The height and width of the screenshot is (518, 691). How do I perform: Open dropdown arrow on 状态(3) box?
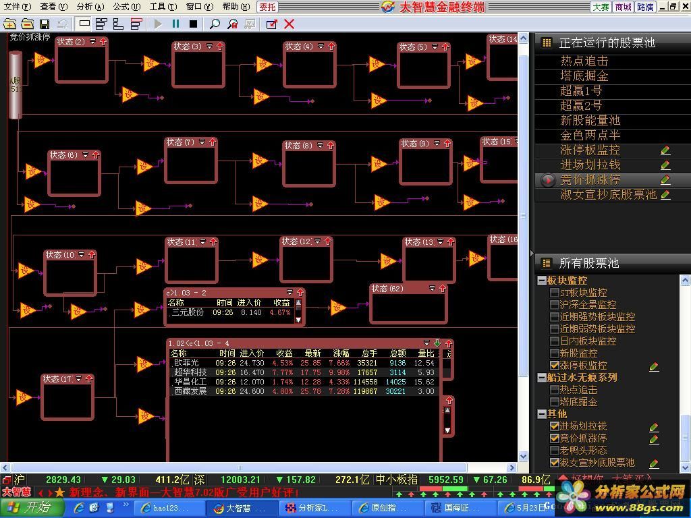pyautogui.click(x=209, y=47)
